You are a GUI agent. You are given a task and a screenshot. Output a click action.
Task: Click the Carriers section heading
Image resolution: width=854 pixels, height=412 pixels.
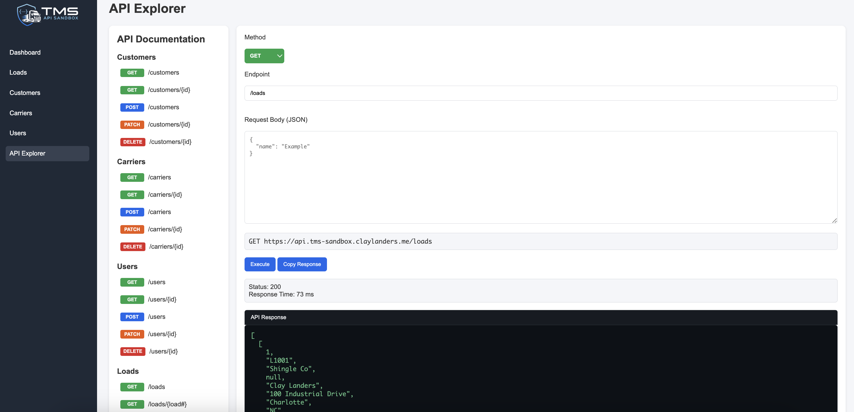pos(131,162)
